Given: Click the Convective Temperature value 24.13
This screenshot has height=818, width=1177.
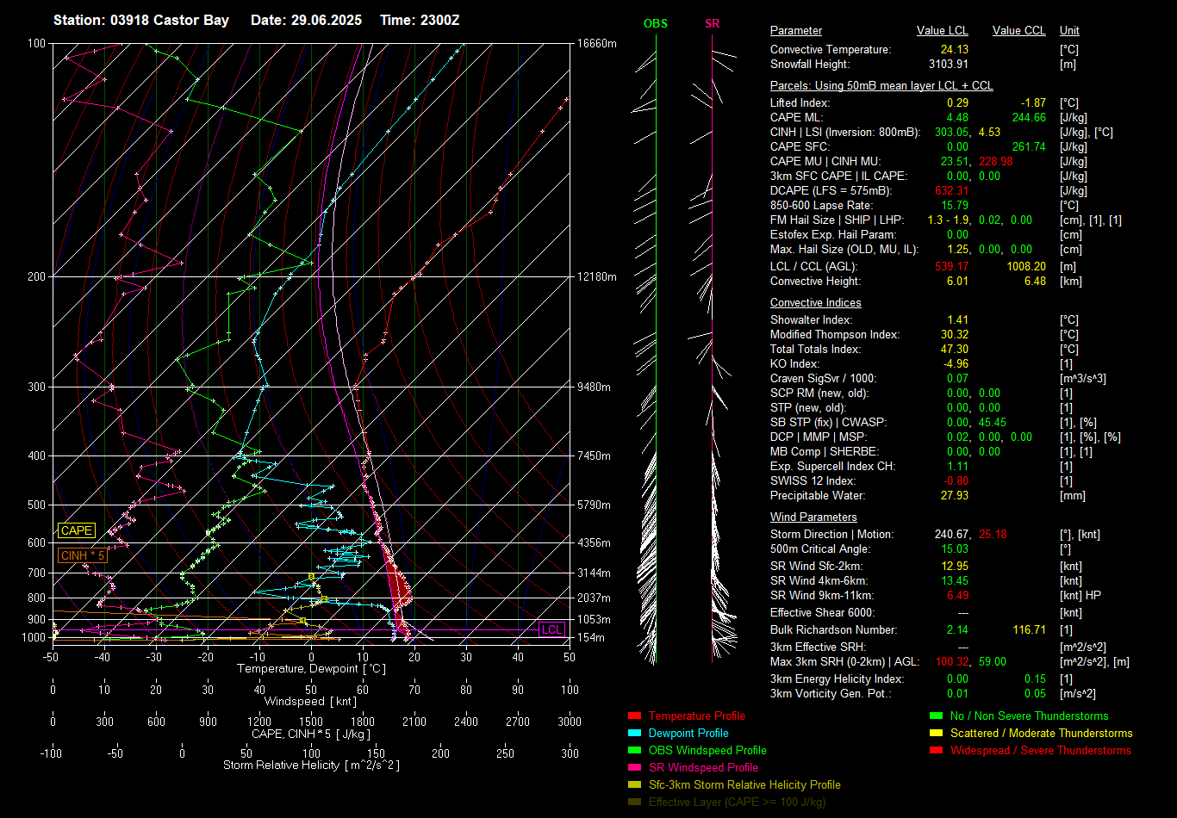Looking at the screenshot, I should coord(955,49).
